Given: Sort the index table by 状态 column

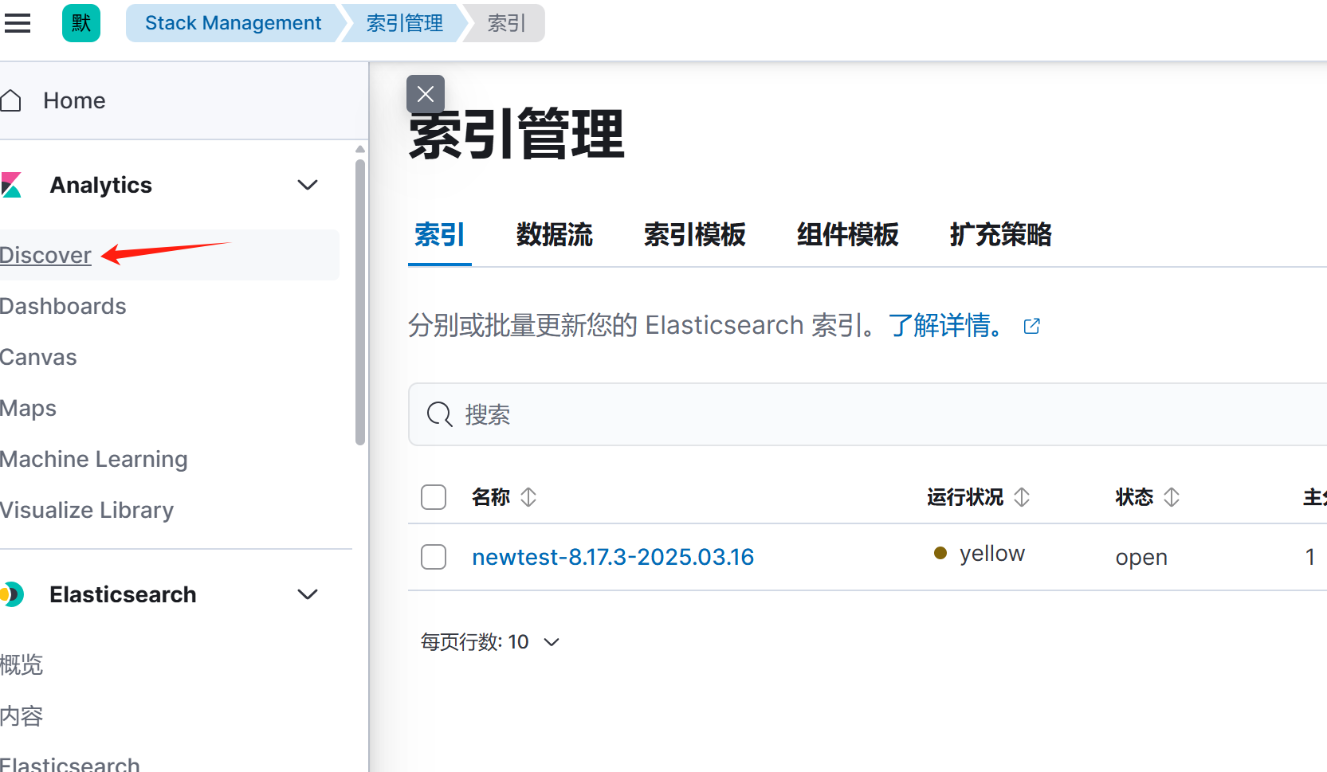Looking at the screenshot, I should click(x=1171, y=497).
